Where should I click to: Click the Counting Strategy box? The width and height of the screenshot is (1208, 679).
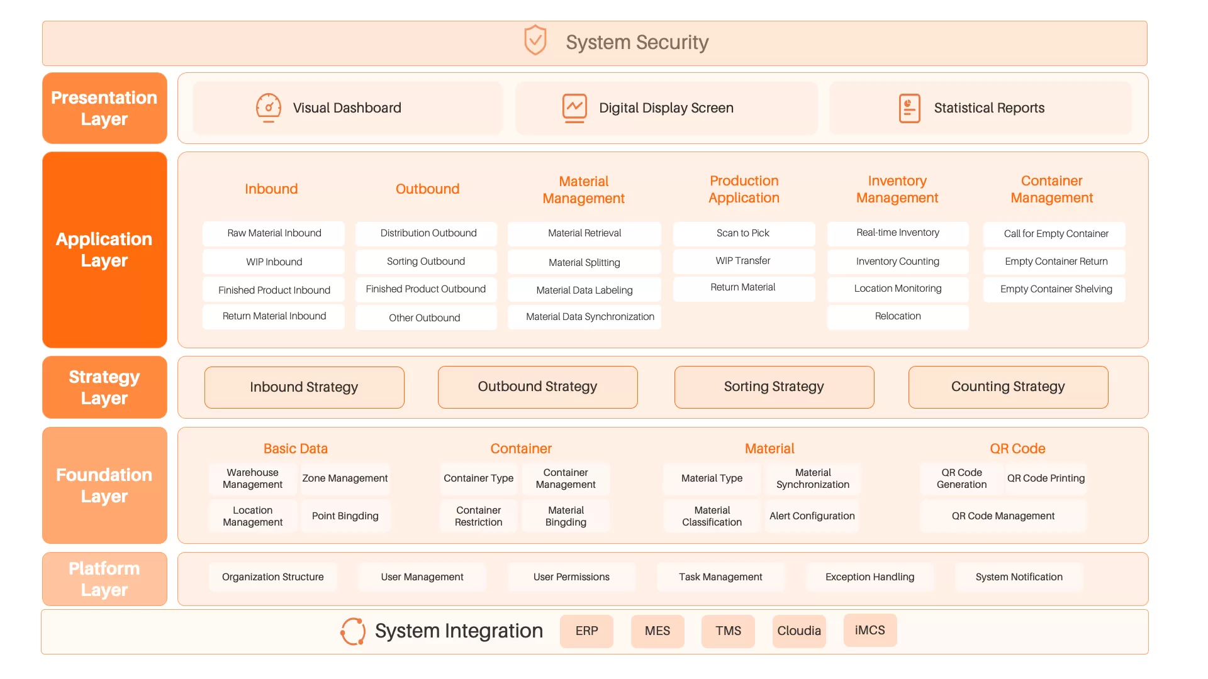[x=1008, y=387]
